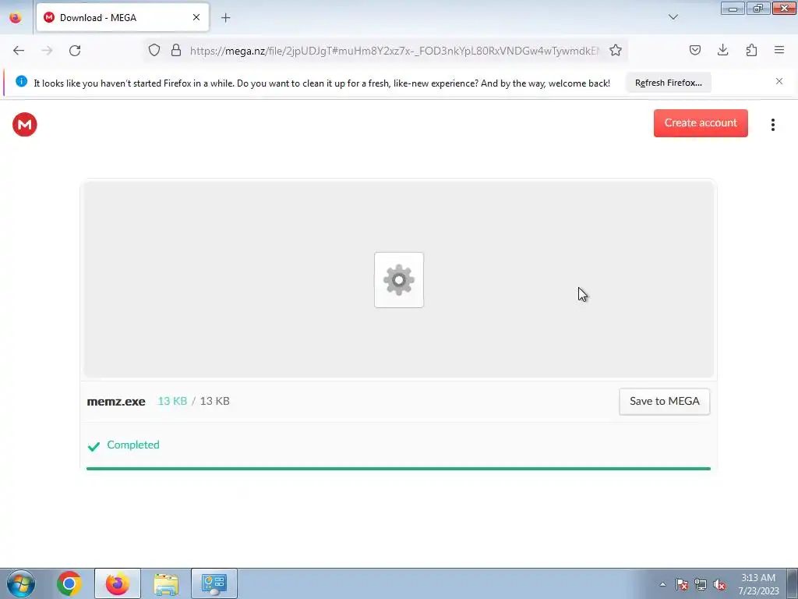Switch to Firefox in the taskbar
Image resolution: width=798 pixels, height=599 pixels.
(118, 583)
